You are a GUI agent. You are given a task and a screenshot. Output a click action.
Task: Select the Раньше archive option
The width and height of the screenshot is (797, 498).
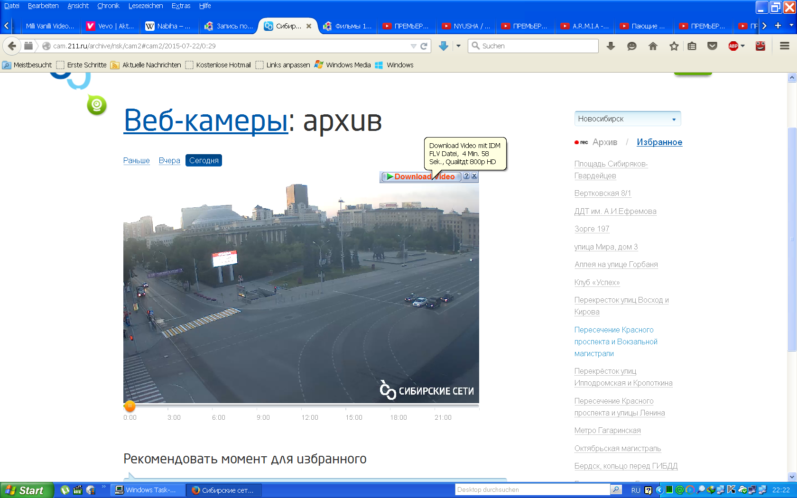pyautogui.click(x=137, y=160)
